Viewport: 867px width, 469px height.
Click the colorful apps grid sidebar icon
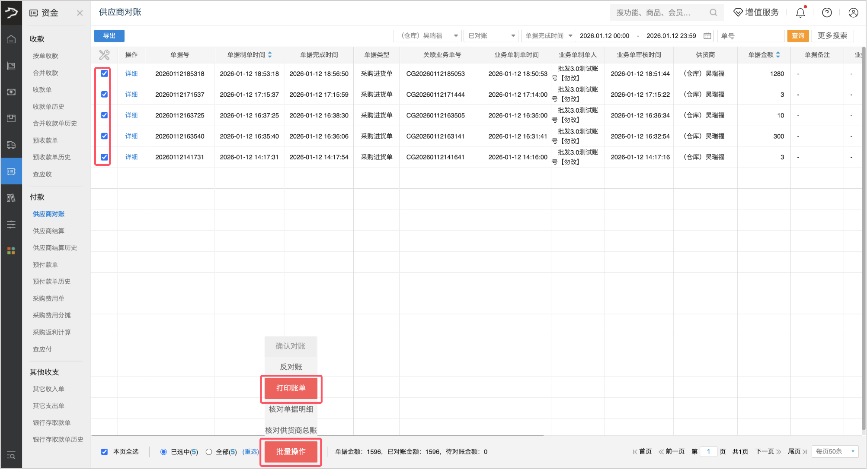coord(11,250)
